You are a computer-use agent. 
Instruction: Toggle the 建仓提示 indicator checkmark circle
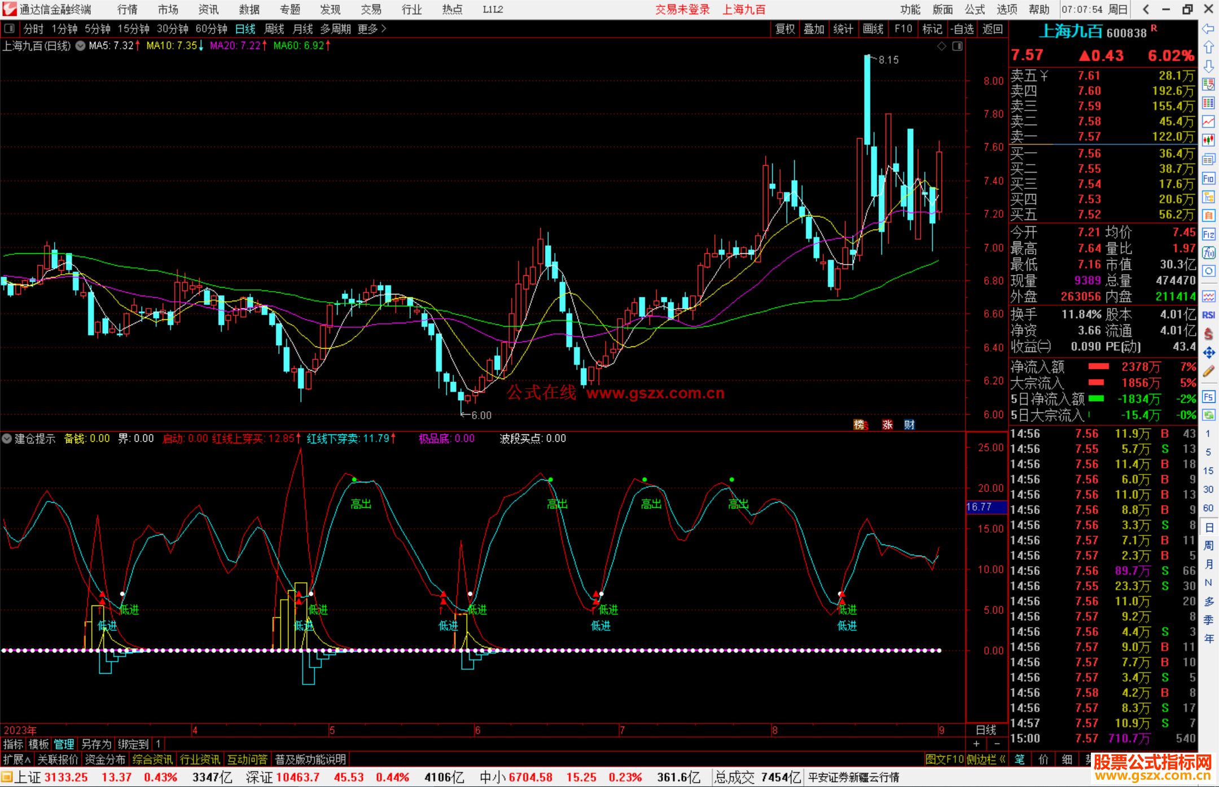(x=7, y=438)
